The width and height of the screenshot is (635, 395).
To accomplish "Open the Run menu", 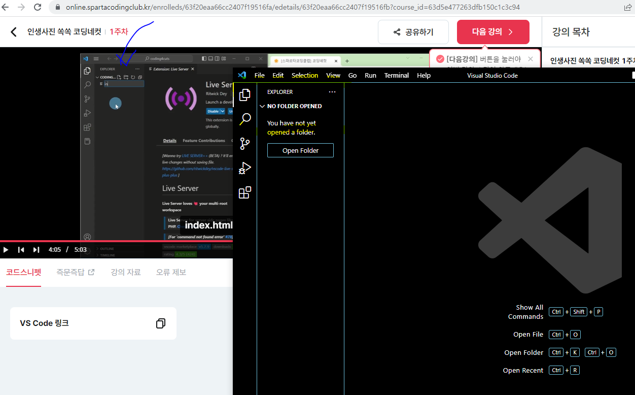I will [370, 75].
